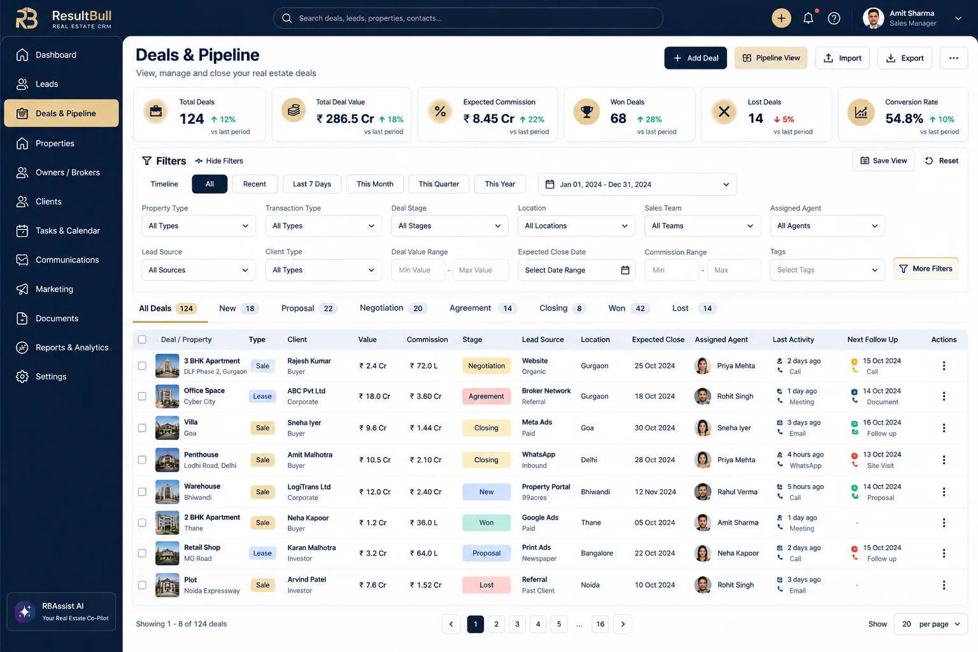Image resolution: width=978 pixels, height=652 pixels.
Task: Select the Retail Shop deal checkbox
Action: tap(142, 553)
